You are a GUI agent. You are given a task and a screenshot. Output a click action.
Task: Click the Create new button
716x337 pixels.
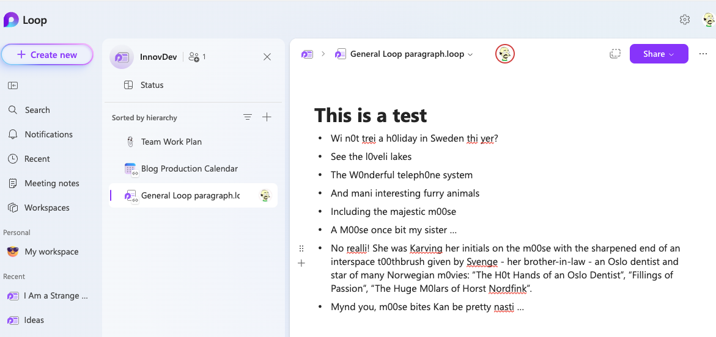[x=47, y=54]
